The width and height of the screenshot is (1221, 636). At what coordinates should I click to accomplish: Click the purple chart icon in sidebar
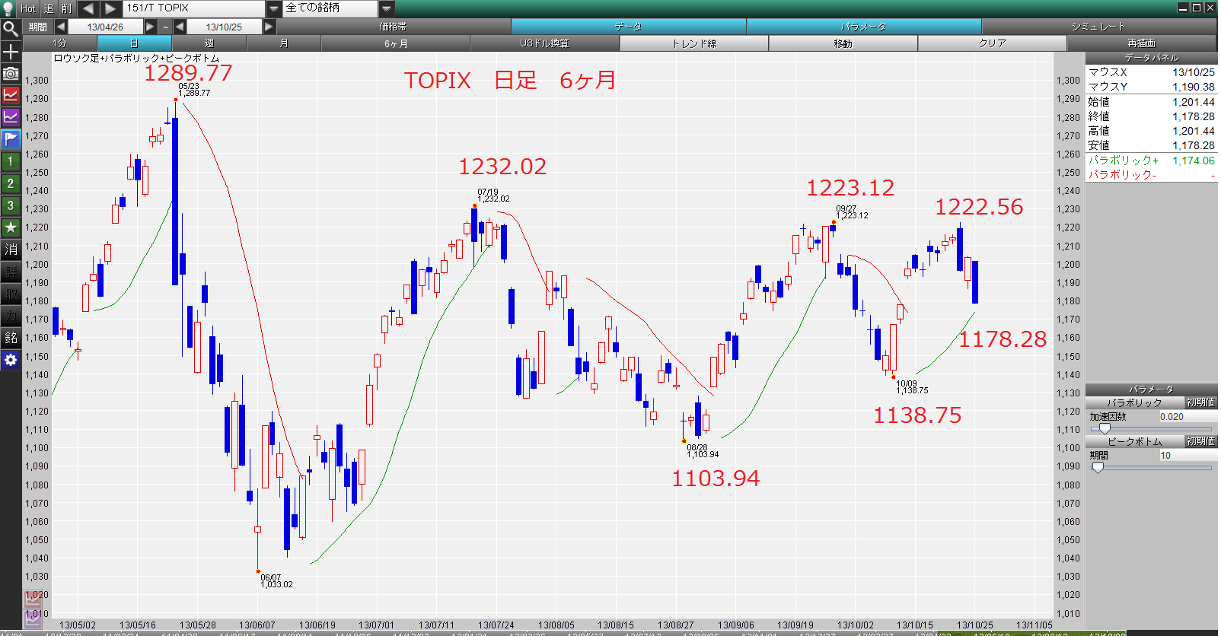point(11,117)
